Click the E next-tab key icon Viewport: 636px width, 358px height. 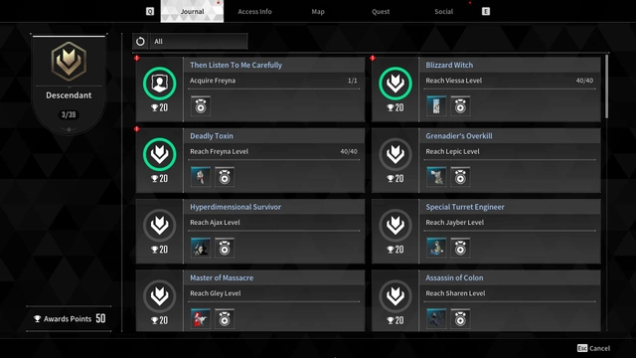pos(486,11)
